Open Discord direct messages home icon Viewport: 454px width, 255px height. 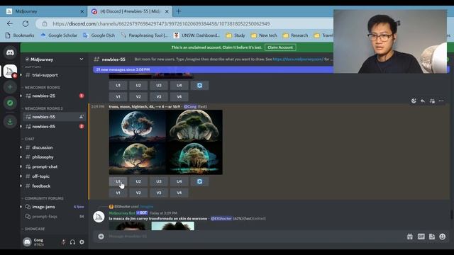10,52
